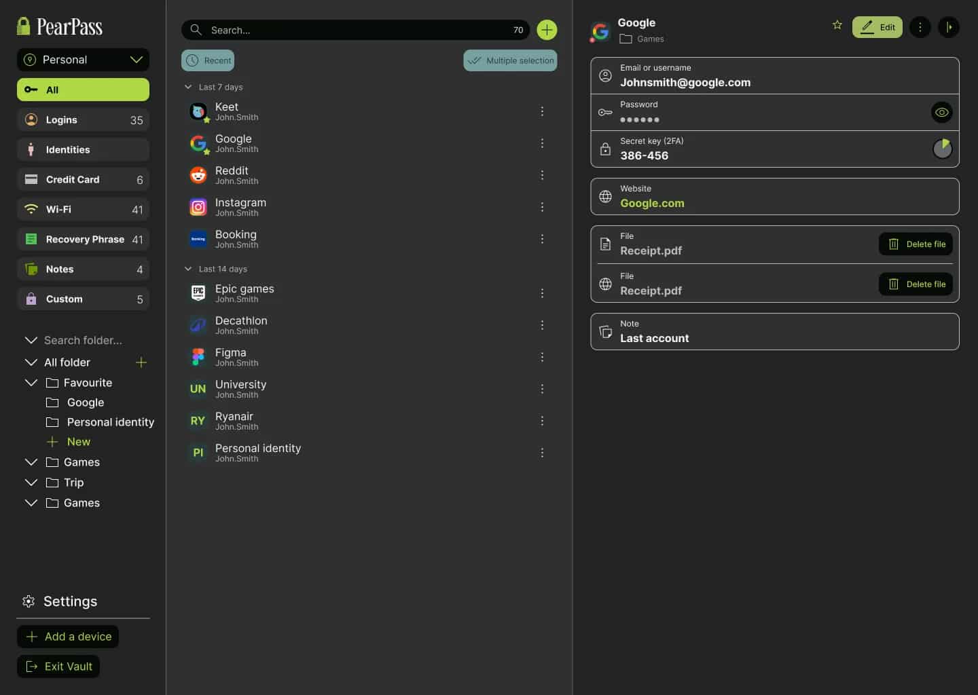Open the Personal vault dropdown

(x=83, y=60)
